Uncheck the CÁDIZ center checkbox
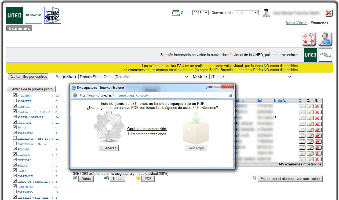Image resolution: width=339 pixels, height=200 pixels. pos(15,170)
